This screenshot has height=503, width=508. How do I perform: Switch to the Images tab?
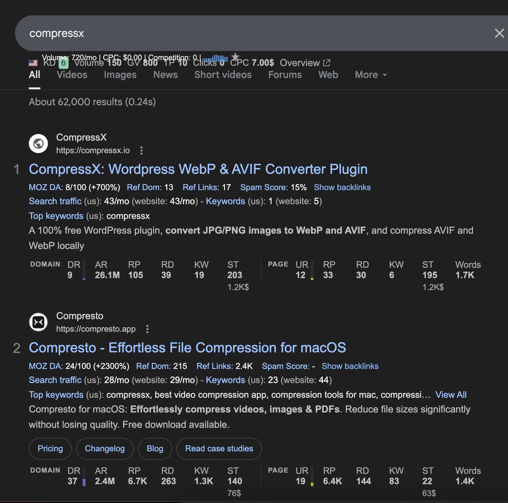120,75
